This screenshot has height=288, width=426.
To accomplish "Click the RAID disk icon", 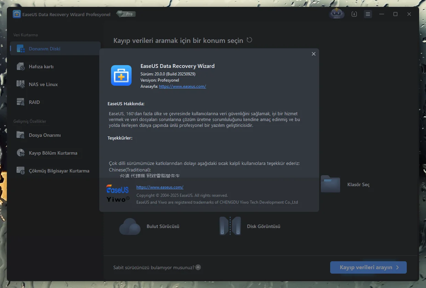I will pyautogui.click(x=21, y=102).
